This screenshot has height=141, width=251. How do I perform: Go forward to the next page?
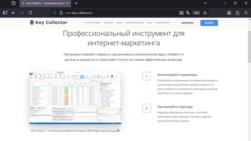coord(22,13)
